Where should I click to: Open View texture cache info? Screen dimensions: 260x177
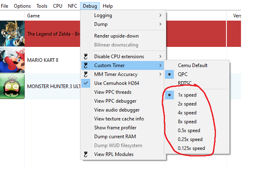[x=123, y=119]
